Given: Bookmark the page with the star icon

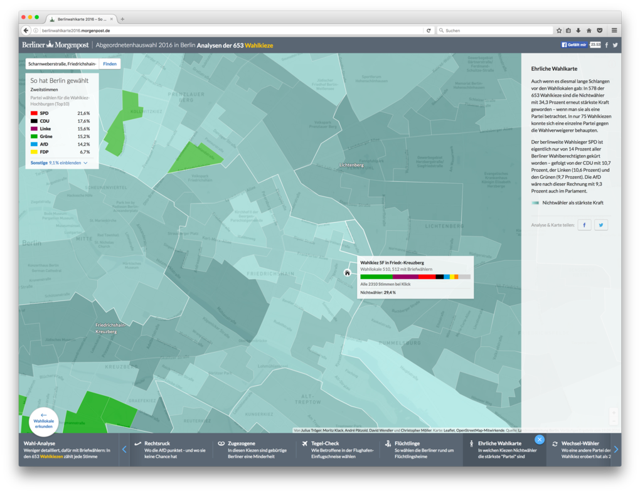Looking at the screenshot, I should coord(558,29).
